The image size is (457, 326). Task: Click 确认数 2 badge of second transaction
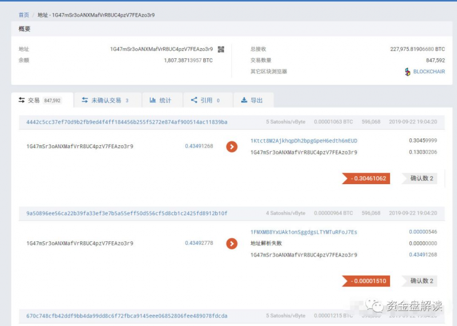[x=420, y=281]
